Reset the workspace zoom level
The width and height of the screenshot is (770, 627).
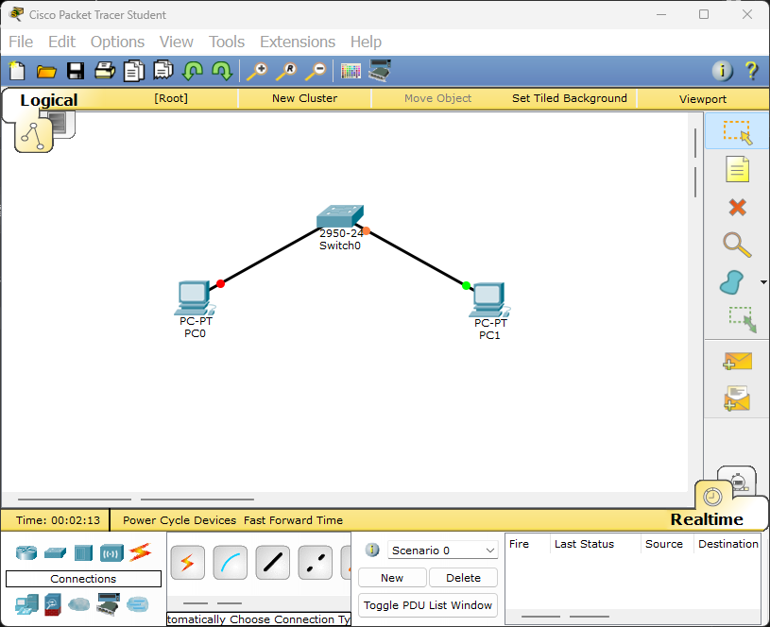tap(287, 71)
